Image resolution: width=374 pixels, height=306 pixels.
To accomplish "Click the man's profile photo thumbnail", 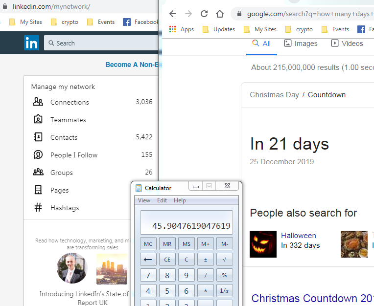I will tap(72, 268).
